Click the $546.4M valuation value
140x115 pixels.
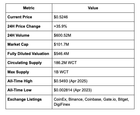(x=61, y=54)
